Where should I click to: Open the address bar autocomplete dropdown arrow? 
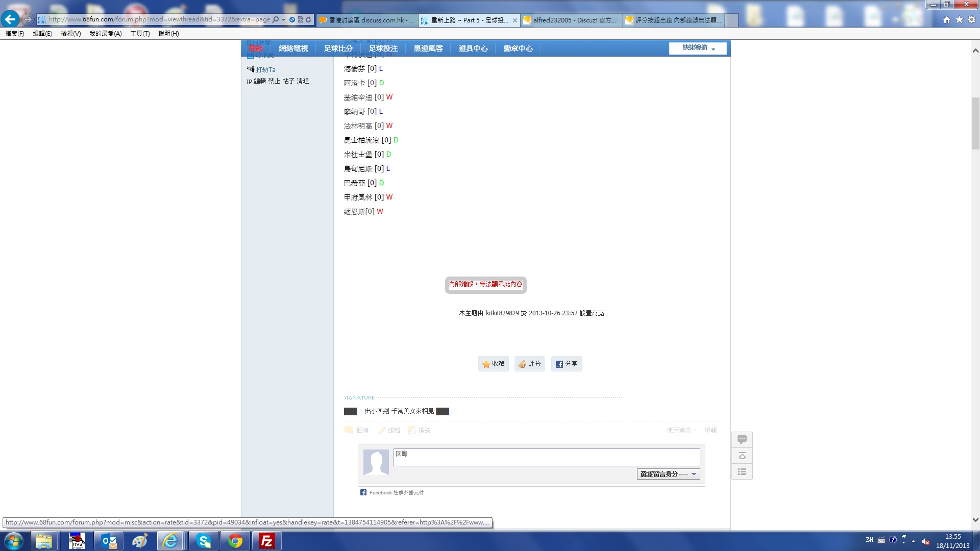[283, 20]
